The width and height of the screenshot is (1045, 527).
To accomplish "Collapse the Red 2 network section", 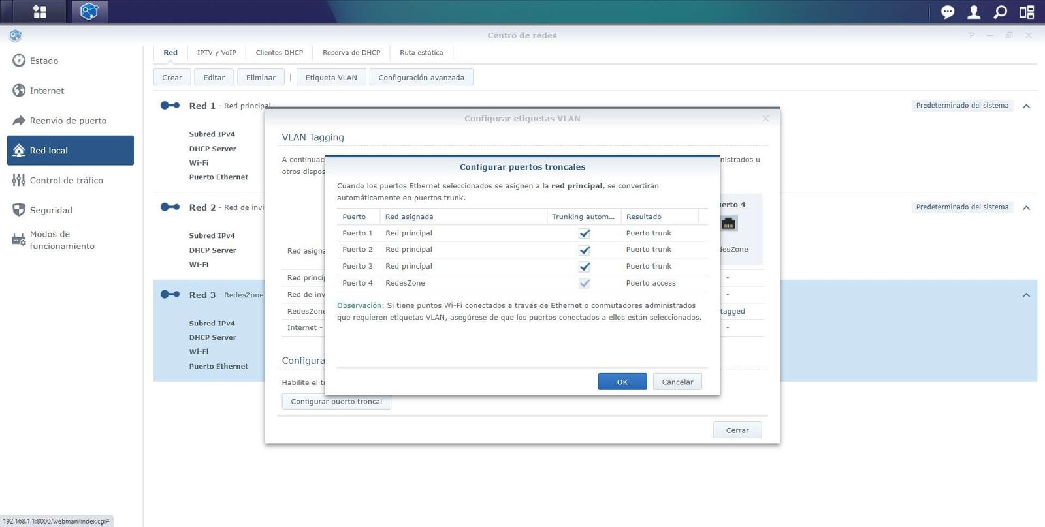I will click(x=1026, y=208).
